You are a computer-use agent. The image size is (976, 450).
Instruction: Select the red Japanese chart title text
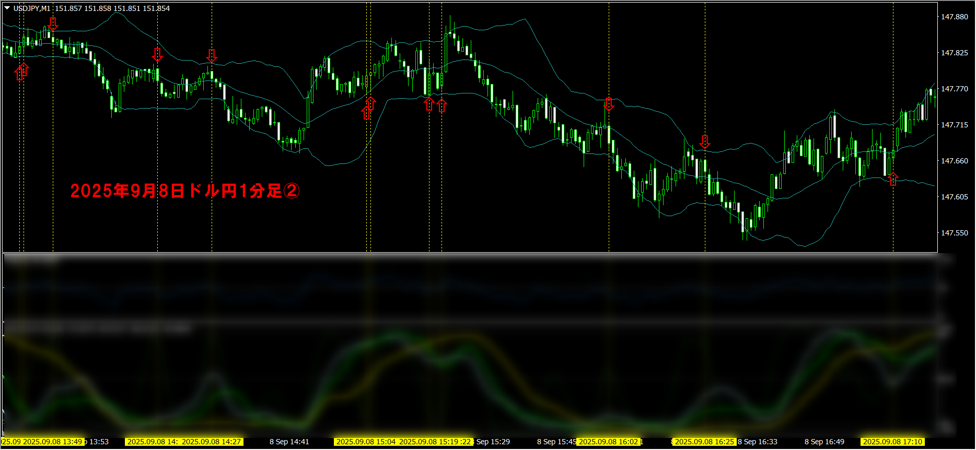(x=185, y=191)
